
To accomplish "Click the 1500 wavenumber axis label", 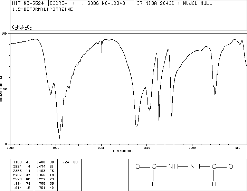I will tap(147, 148).
